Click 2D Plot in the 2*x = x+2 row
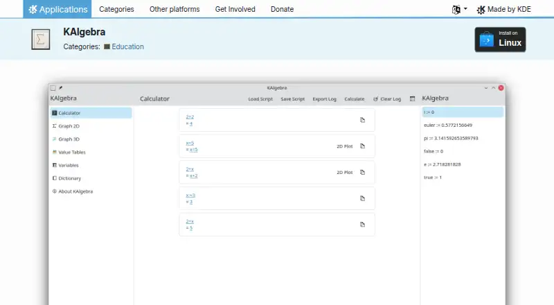This screenshot has height=305, width=554. (344, 173)
